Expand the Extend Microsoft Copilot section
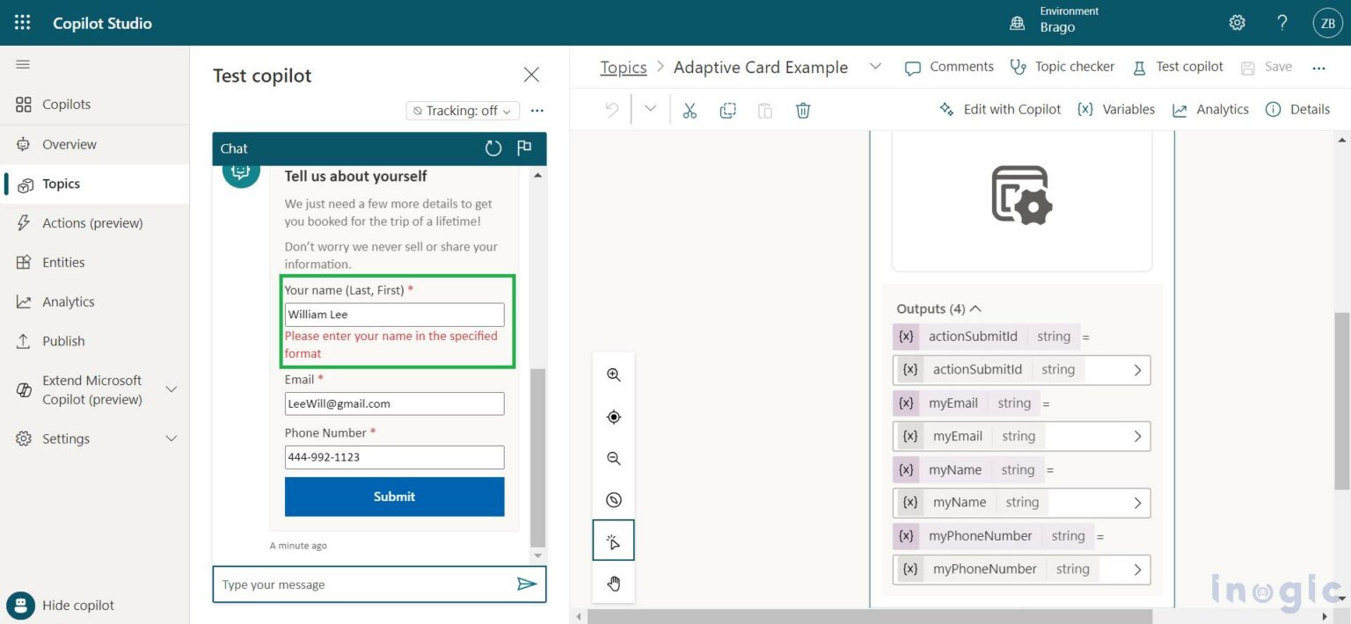The width and height of the screenshot is (1351, 624). [x=94, y=389]
